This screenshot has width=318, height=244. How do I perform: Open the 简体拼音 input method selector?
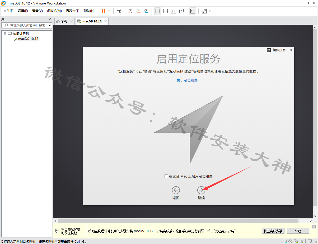(x=280, y=50)
